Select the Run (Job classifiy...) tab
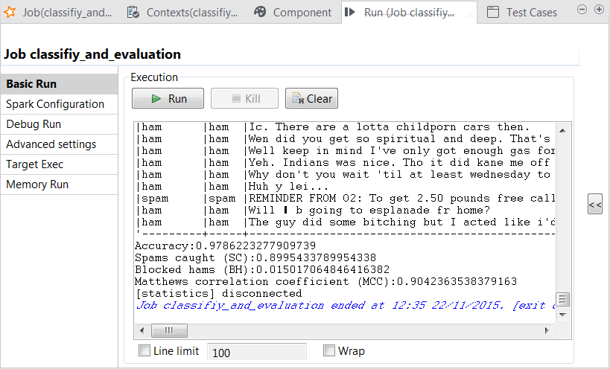Screen dimensions: 610x369 [x=409, y=13]
